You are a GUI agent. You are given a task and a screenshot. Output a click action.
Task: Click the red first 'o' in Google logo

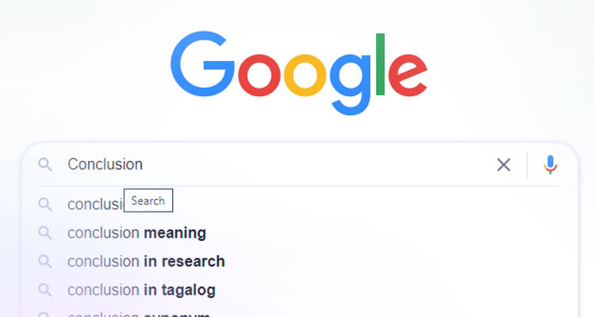(x=259, y=75)
